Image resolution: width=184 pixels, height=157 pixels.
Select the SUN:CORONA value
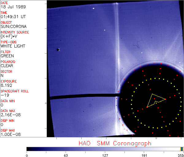click(13, 26)
